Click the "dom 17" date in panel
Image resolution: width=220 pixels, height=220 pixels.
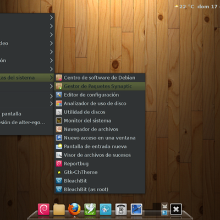pyautogui.click(x=207, y=7)
